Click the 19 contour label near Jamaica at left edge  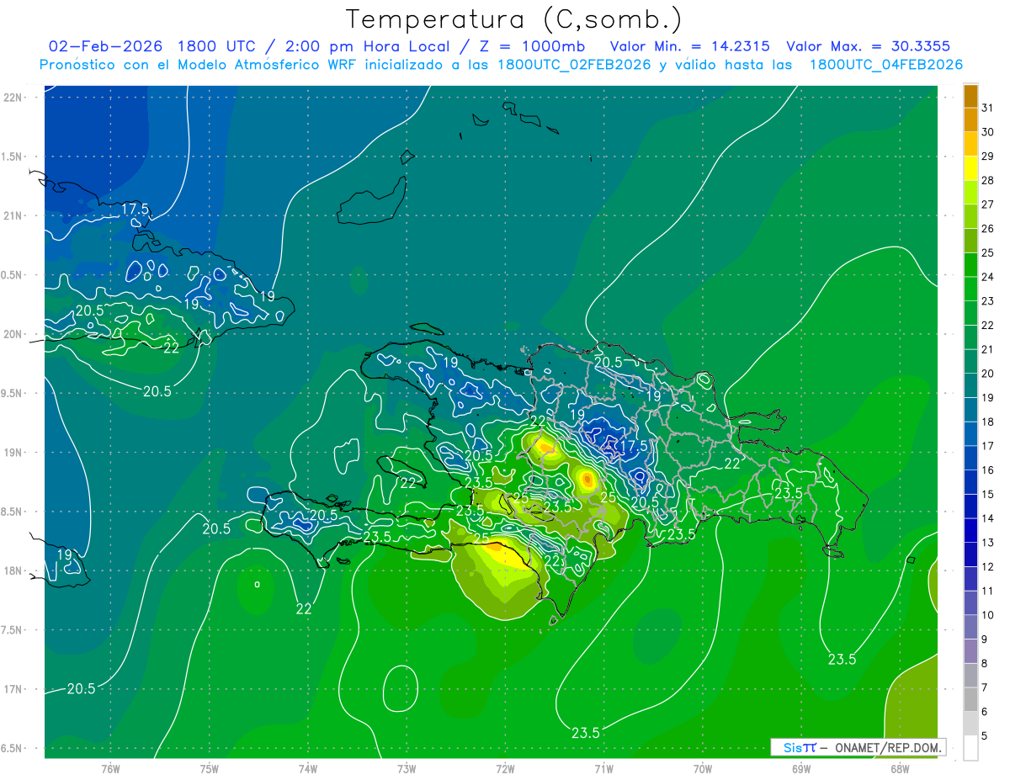(64, 555)
